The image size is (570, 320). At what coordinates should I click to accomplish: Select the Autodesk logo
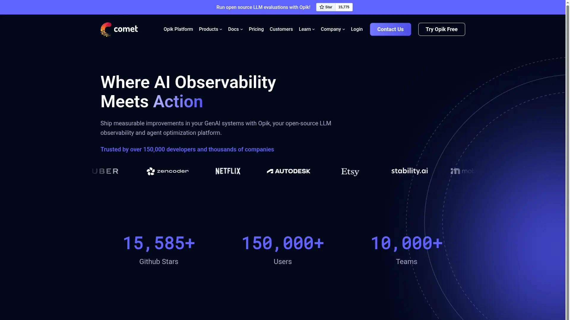coord(288,171)
